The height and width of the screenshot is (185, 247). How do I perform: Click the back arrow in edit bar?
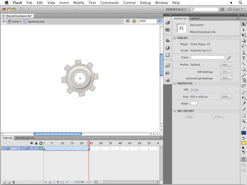pyautogui.click(x=4, y=21)
